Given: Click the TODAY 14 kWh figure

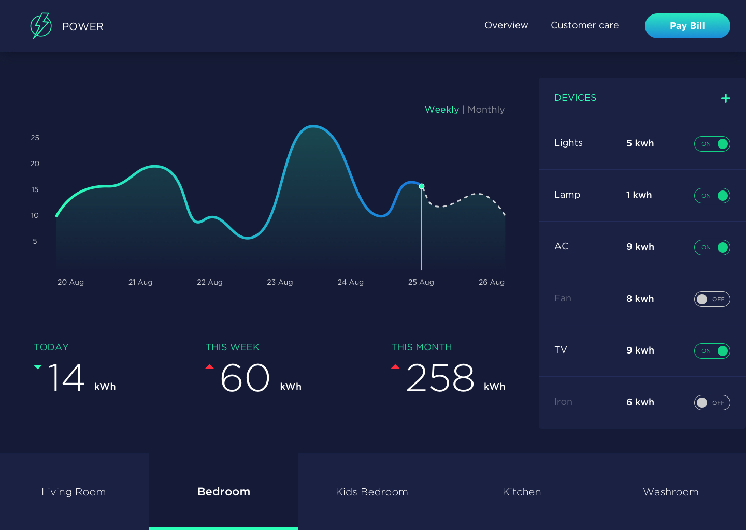Looking at the screenshot, I should 81,378.
